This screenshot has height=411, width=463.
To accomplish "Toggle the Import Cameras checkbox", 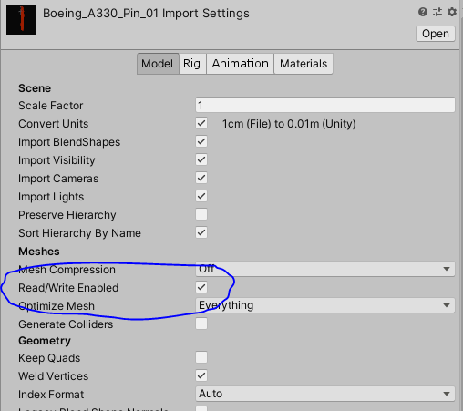I will point(201,178).
